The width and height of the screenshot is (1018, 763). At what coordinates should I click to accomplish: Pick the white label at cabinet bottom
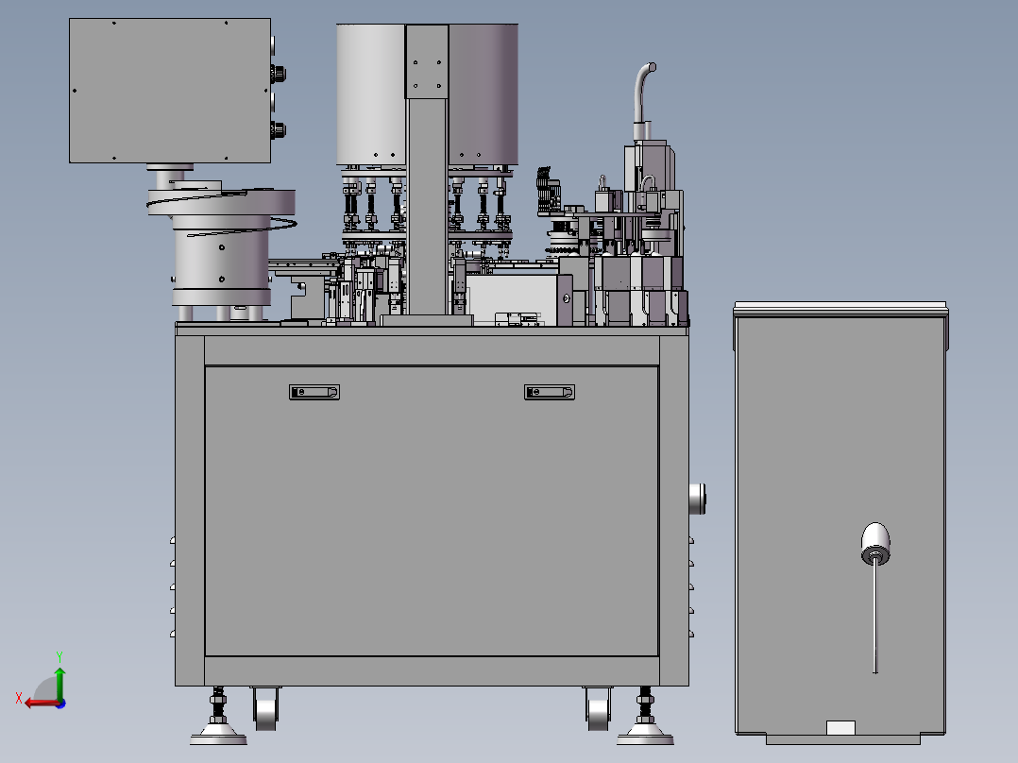(840, 727)
